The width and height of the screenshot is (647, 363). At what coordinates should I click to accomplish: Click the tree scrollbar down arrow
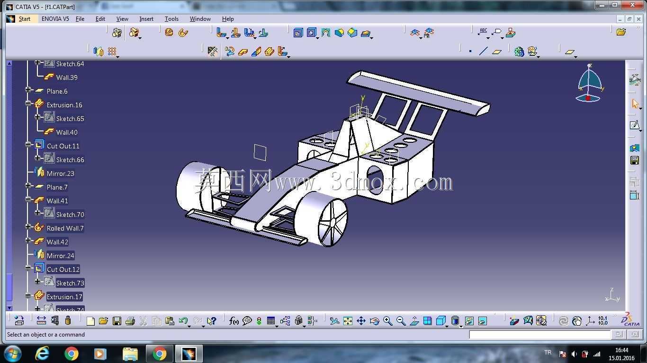click(9, 308)
